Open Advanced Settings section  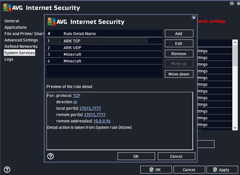pos(21,40)
